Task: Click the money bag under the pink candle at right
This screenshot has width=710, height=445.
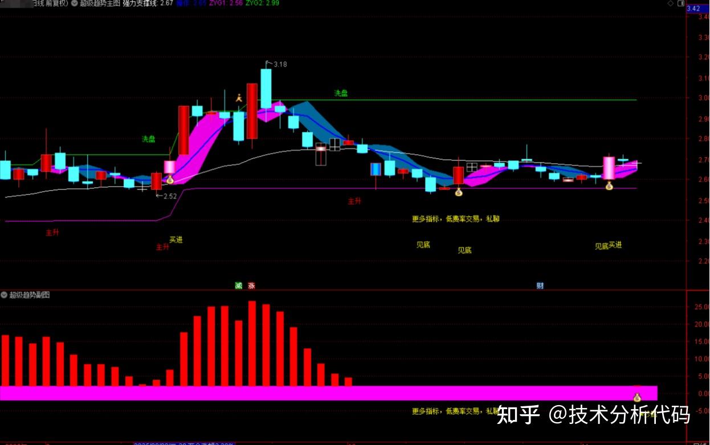Action: point(609,185)
